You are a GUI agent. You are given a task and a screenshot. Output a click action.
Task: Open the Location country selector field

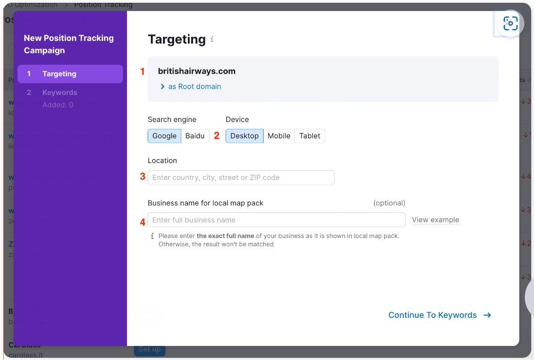[x=241, y=178]
